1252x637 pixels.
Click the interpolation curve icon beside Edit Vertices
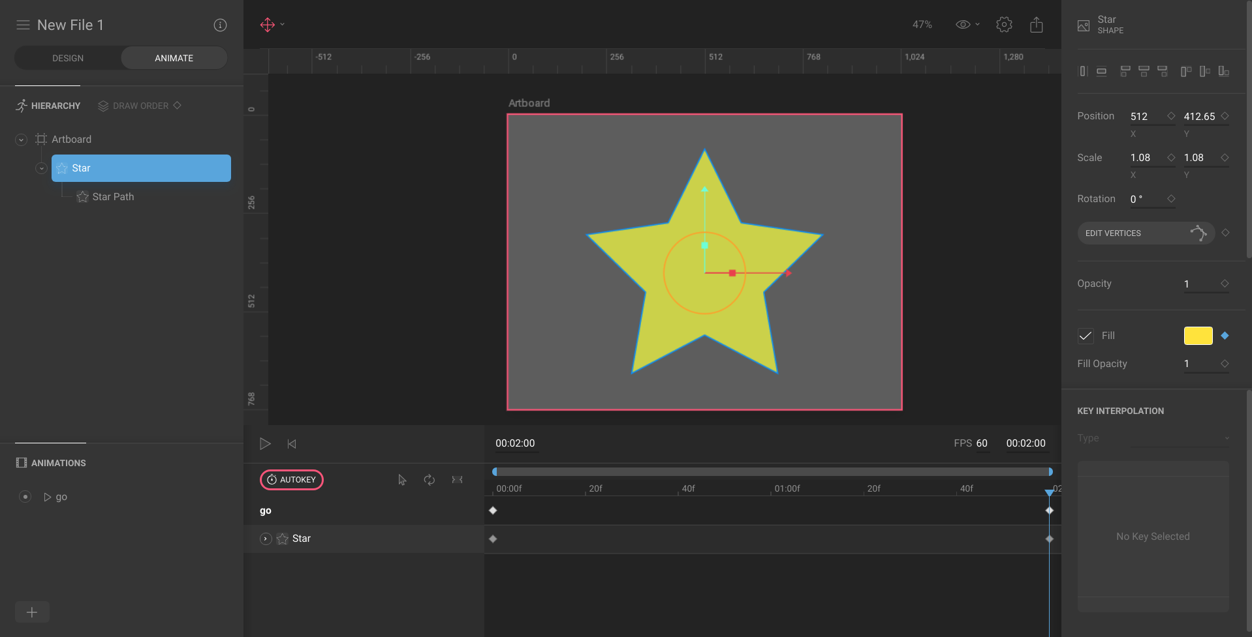(x=1200, y=233)
